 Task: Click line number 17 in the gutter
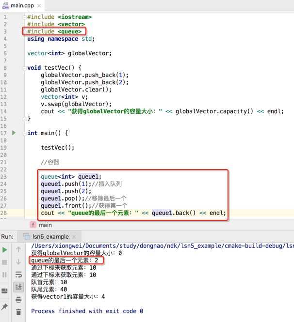tap(3, 133)
